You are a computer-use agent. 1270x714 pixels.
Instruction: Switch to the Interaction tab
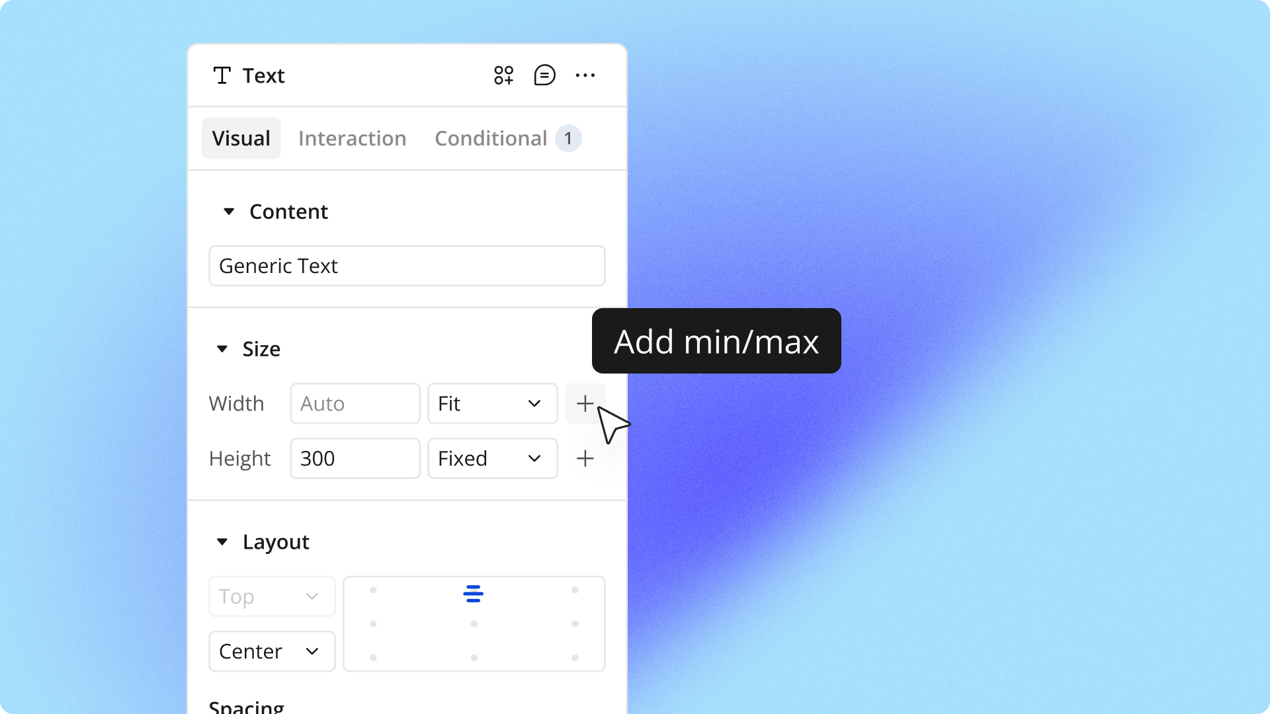[x=353, y=138]
